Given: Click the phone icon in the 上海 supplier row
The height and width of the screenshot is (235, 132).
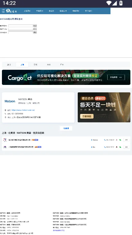Looking at the screenshot, I should point(105,147).
